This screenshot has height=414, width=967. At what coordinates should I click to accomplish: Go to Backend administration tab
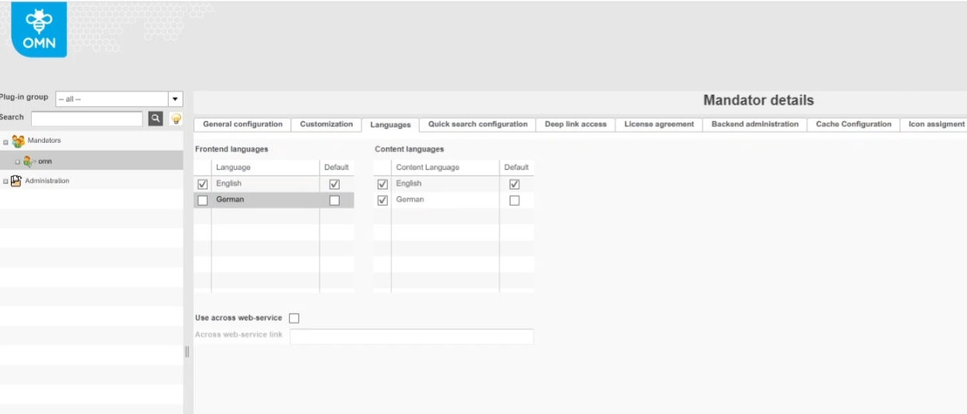(x=754, y=124)
